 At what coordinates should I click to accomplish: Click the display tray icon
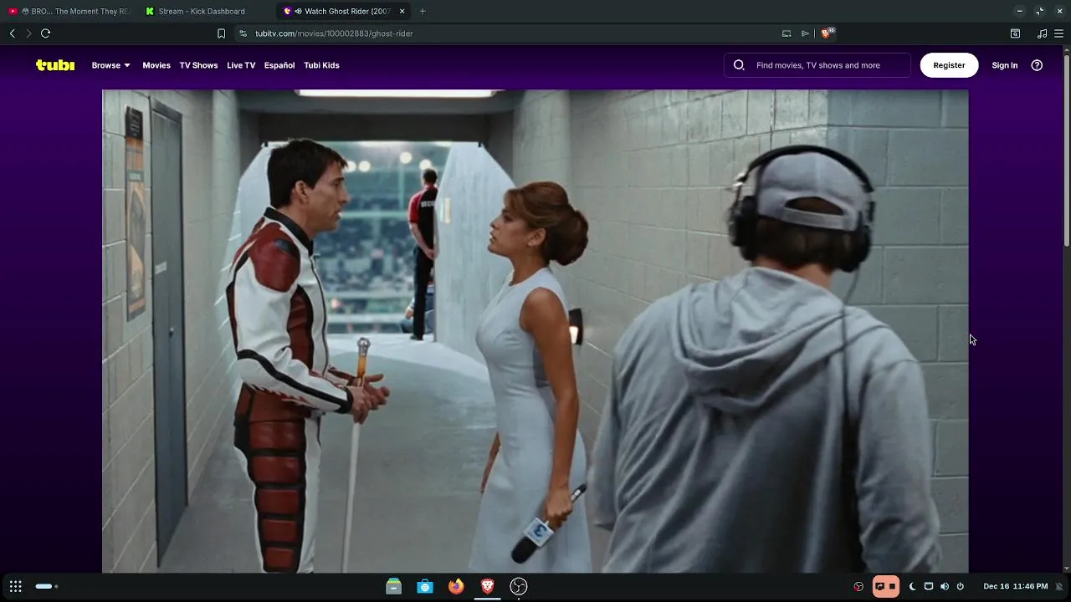tap(928, 586)
